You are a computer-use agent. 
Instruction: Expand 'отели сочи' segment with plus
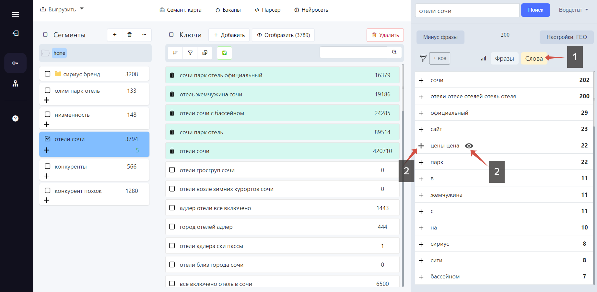point(47,150)
